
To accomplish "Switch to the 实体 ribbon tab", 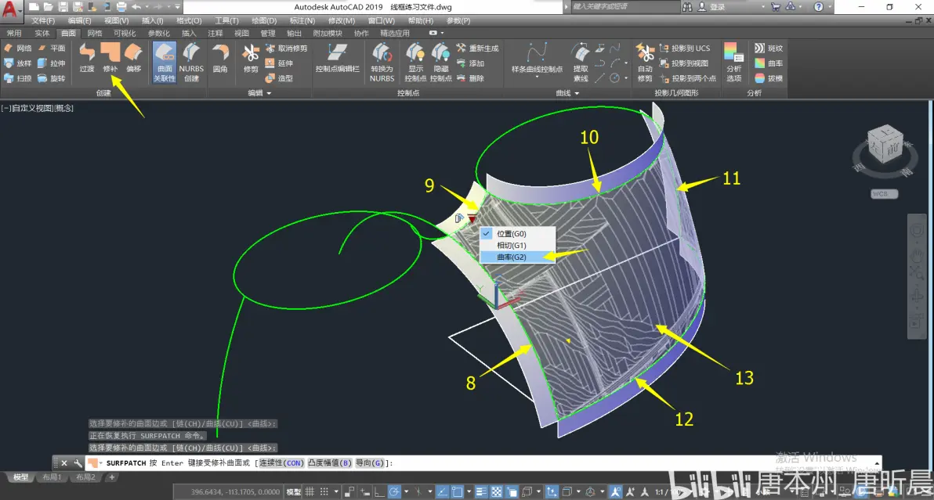I will (x=42, y=34).
